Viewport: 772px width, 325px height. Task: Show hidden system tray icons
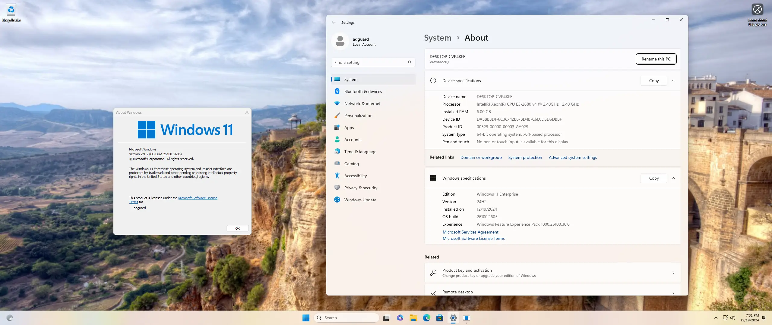(716, 318)
